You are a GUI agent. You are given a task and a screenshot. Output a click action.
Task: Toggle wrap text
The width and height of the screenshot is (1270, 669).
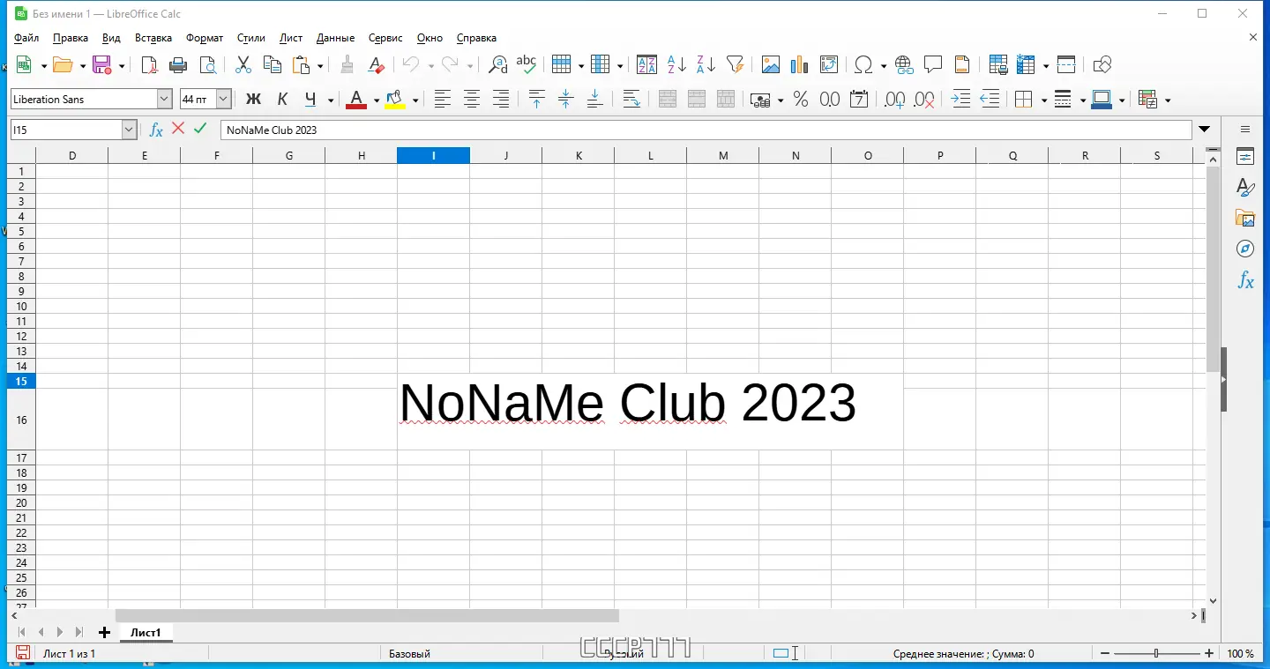tap(631, 100)
